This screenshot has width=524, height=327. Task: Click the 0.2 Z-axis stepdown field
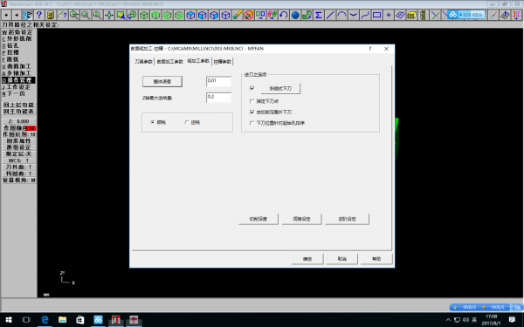click(218, 98)
